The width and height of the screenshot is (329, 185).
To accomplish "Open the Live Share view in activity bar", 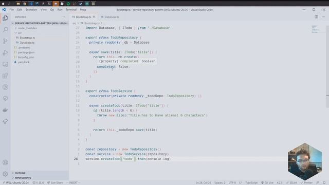I will coord(5,121).
